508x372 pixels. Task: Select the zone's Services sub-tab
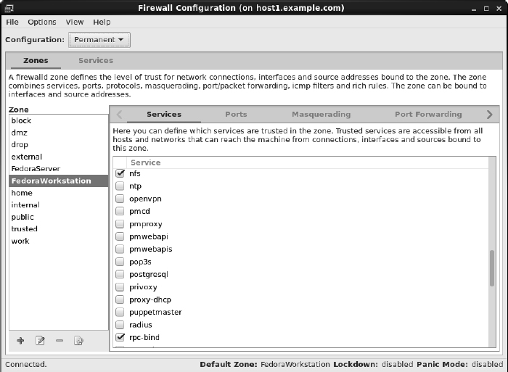[x=164, y=115]
